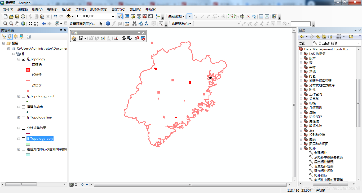
Task: Open the Python window icon
Action: click(x=151, y=16)
